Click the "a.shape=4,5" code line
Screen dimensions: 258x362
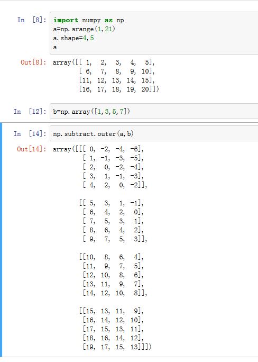pos(73,38)
